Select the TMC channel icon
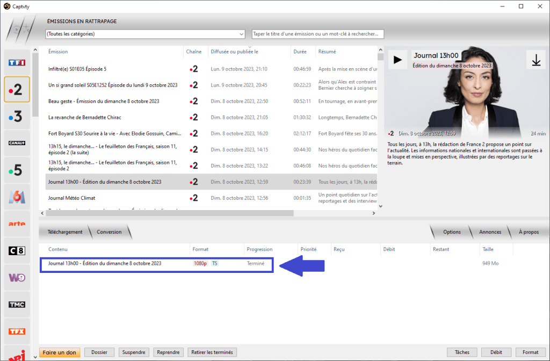550x361 pixels. click(17, 305)
